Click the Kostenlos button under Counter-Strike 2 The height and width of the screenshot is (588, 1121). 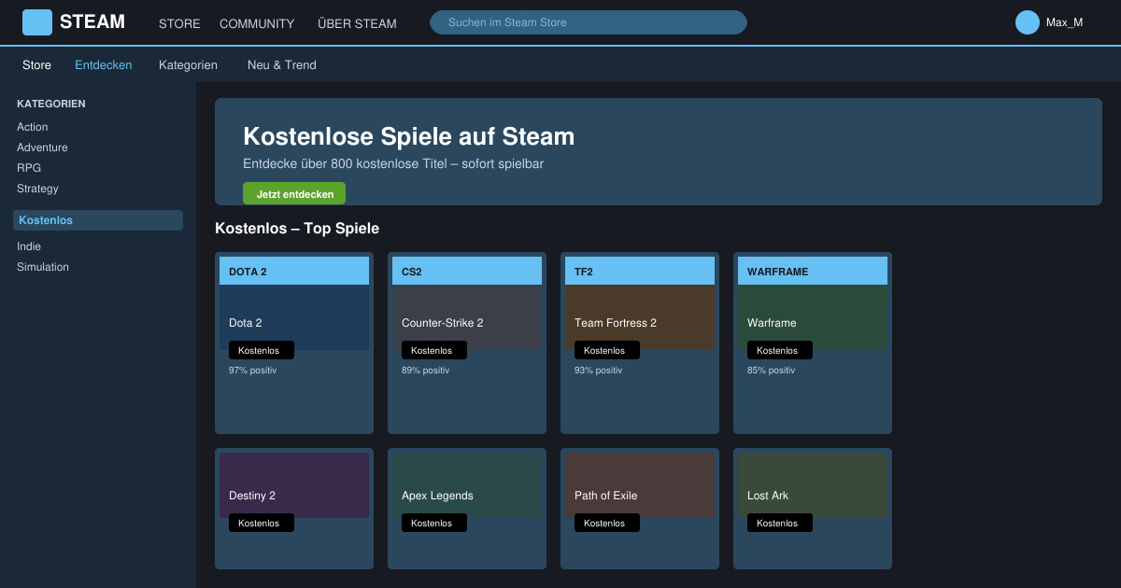coord(434,350)
